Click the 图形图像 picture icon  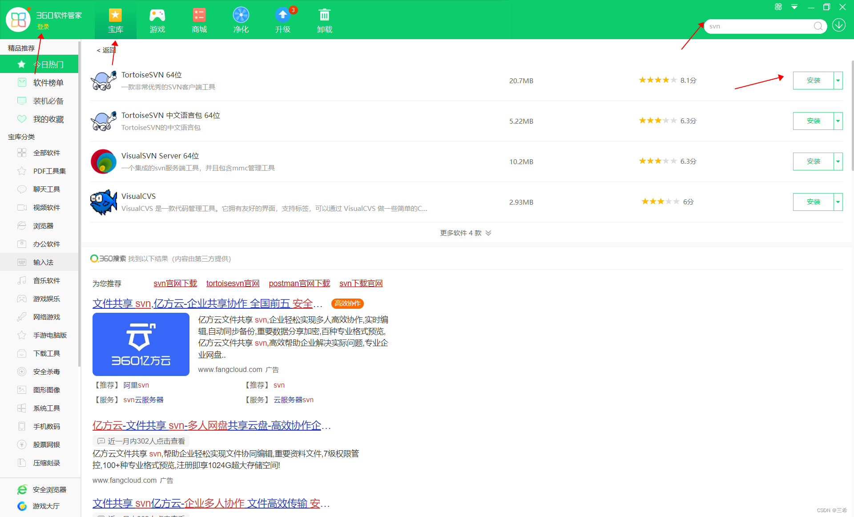click(21, 390)
